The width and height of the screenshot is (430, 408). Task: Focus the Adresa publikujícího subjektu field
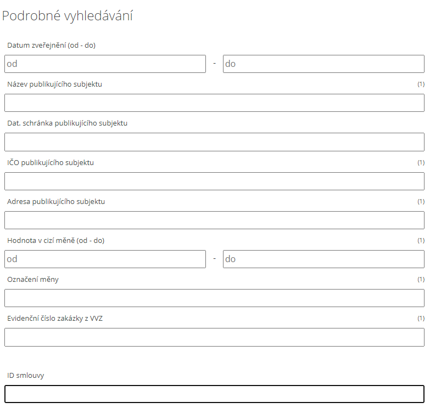(x=214, y=220)
